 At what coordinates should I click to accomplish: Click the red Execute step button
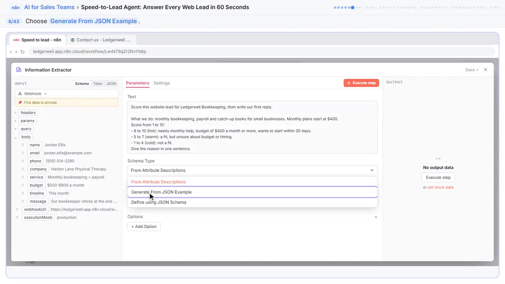click(x=361, y=83)
